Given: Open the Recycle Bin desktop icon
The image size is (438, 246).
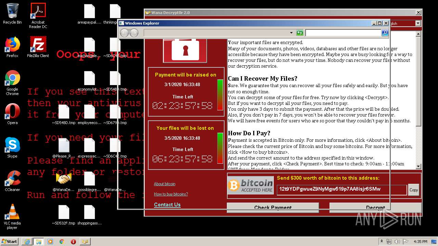Looking at the screenshot, I should point(12,14).
